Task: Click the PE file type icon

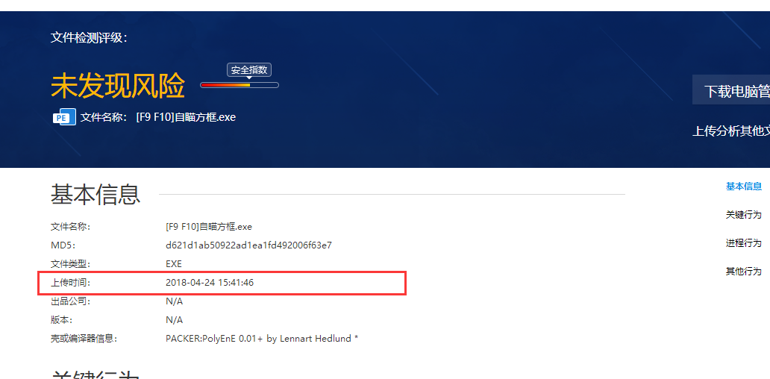Action: pos(64,117)
